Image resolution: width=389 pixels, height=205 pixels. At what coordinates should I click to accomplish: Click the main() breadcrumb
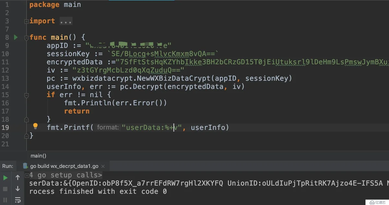coord(39,156)
